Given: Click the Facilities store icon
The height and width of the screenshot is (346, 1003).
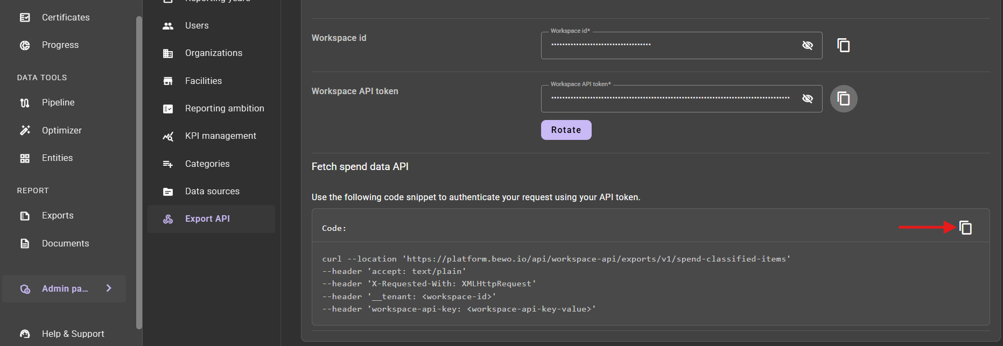Looking at the screenshot, I should (x=168, y=81).
